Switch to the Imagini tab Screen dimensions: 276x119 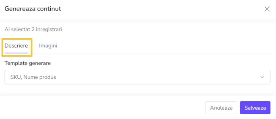click(x=48, y=46)
